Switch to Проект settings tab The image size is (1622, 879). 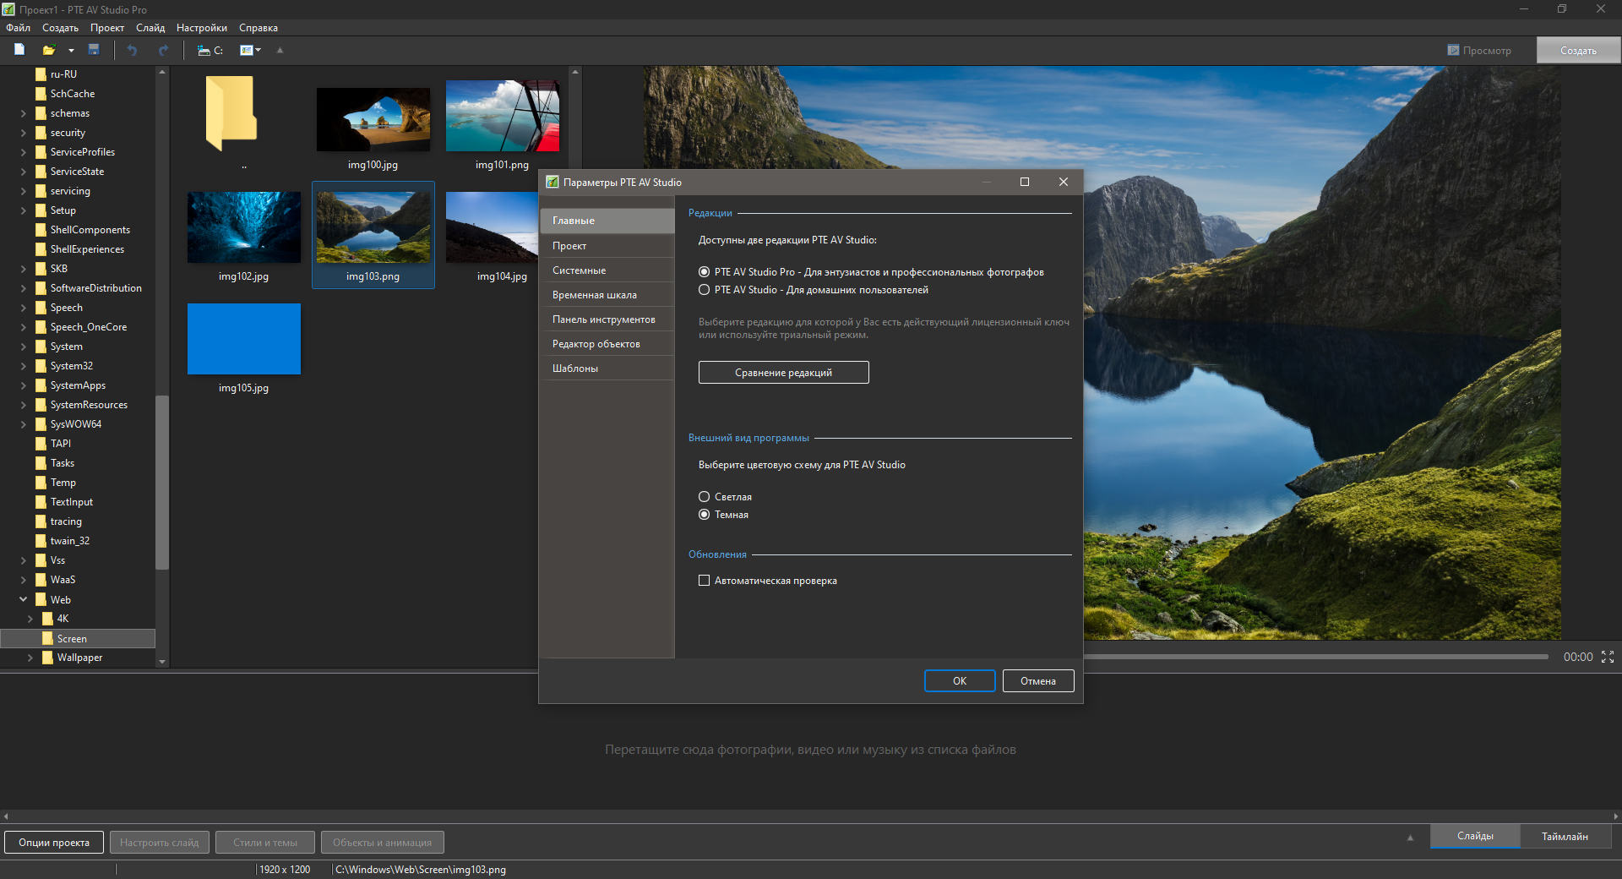click(607, 246)
